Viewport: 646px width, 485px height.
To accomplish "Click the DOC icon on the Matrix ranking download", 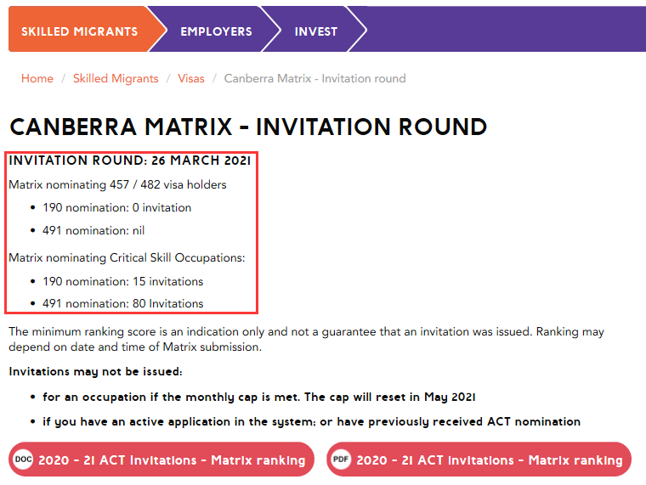I will [x=23, y=460].
